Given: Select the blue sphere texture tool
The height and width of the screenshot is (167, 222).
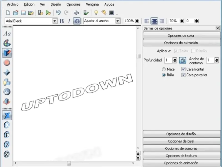Looking at the screenshot, I should [x=7, y=92].
